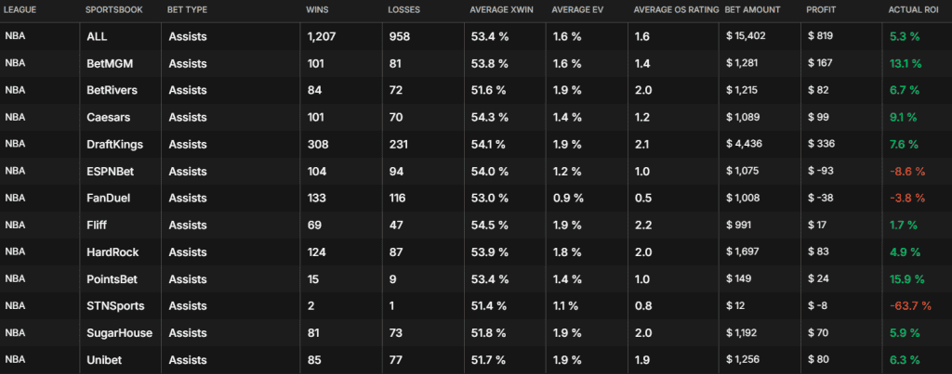Select the Average XWIN column header

(497, 10)
